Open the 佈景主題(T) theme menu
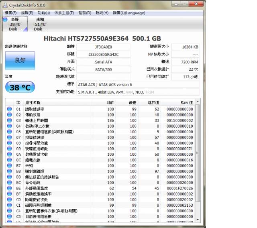Viewport: 257px width, 228px height. [64, 13]
